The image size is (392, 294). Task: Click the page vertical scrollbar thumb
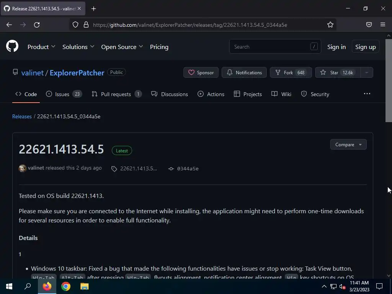pos(389,80)
